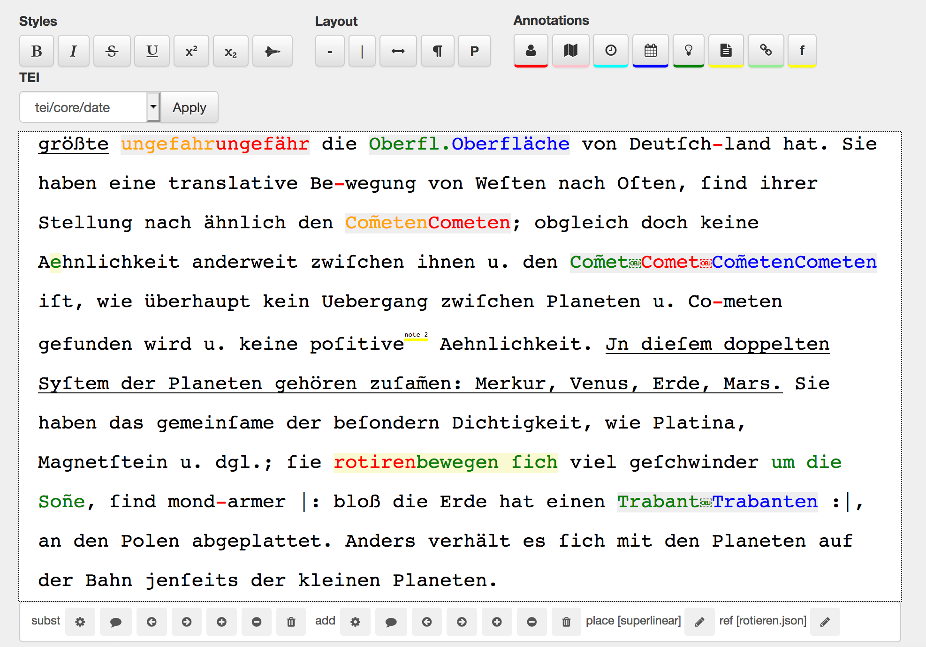Click add minus button
926x647 pixels.
[x=532, y=622]
